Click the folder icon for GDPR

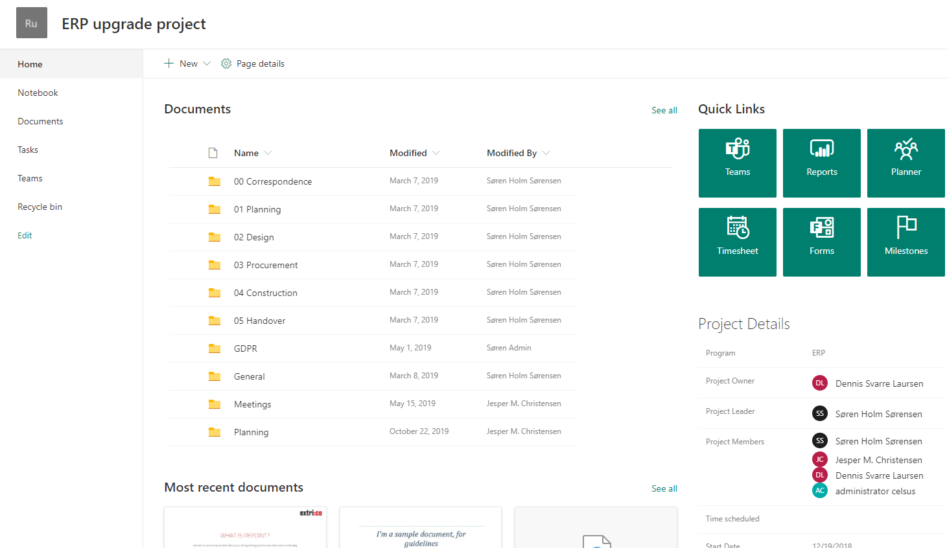coord(214,348)
